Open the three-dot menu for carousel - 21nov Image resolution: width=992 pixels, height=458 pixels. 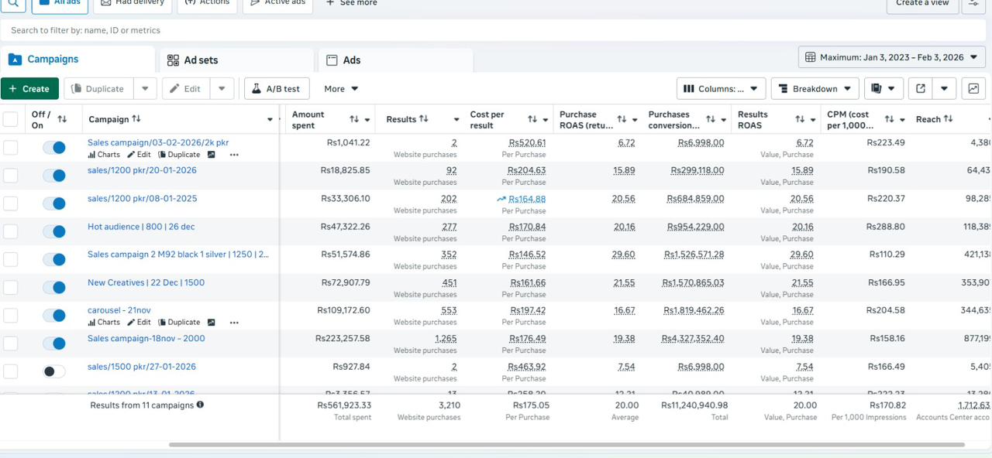point(234,322)
